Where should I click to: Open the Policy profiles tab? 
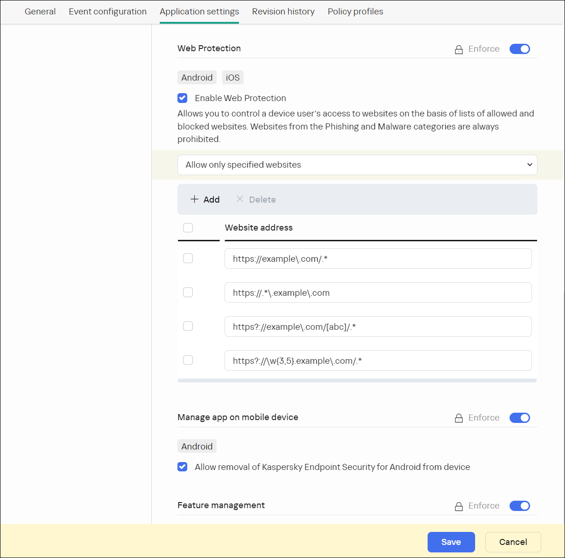click(355, 11)
